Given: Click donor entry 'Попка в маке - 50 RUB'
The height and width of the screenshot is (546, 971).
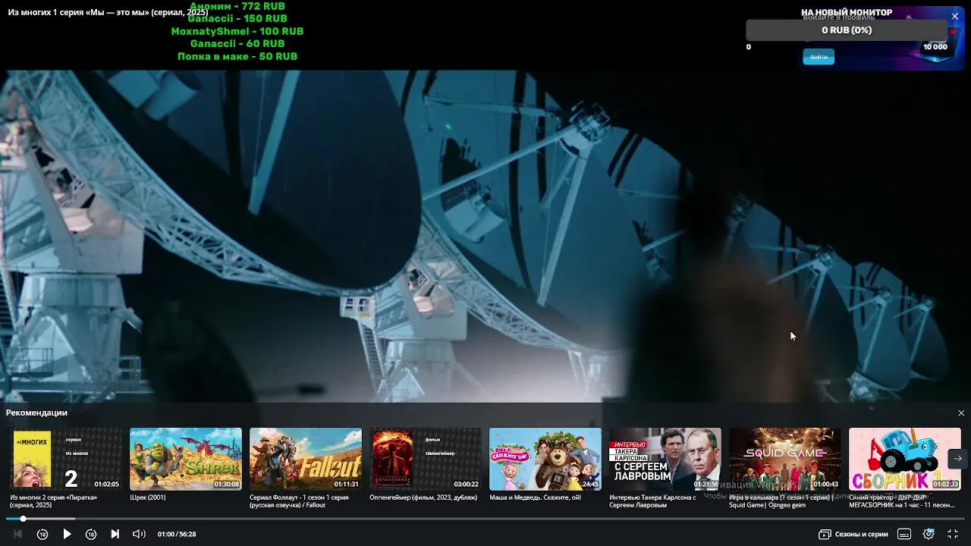Looking at the screenshot, I should (237, 56).
